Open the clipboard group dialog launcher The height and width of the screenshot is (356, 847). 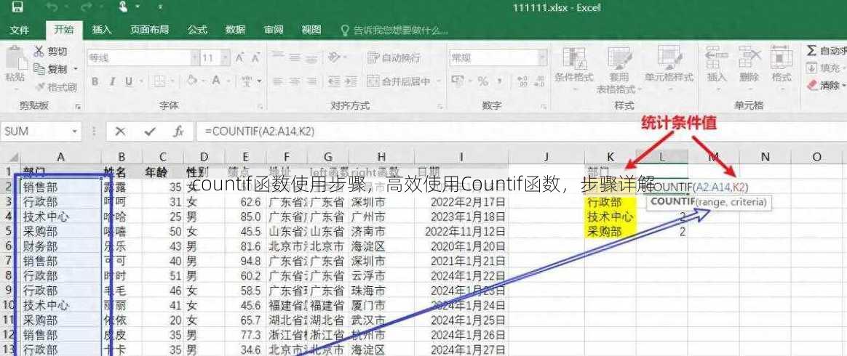[x=78, y=106]
